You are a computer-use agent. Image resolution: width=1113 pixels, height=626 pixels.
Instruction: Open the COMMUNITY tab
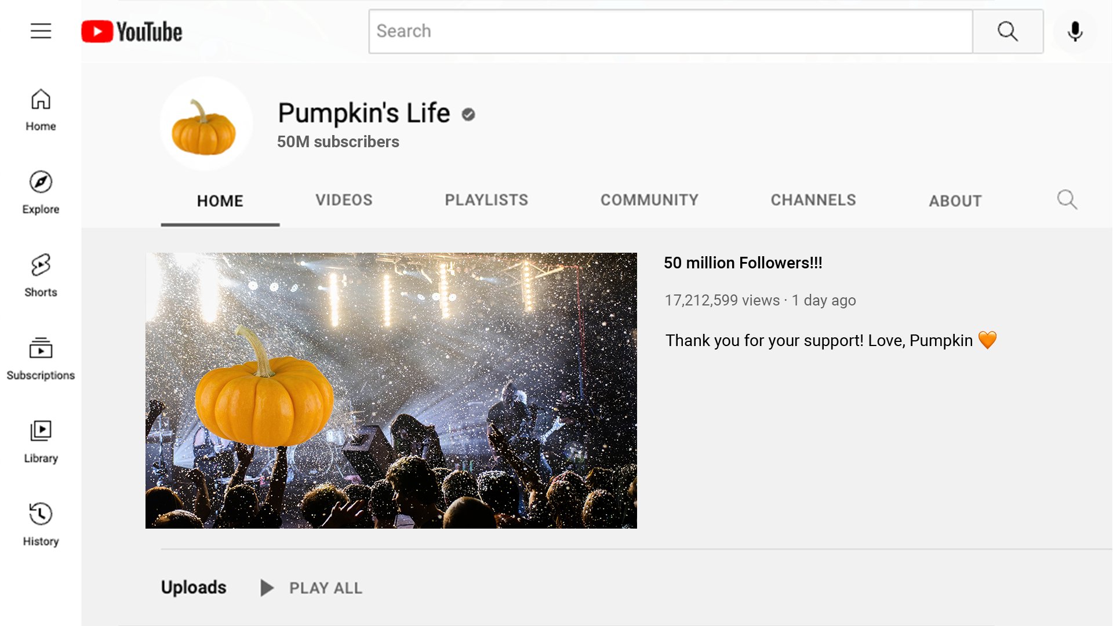coord(649,200)
